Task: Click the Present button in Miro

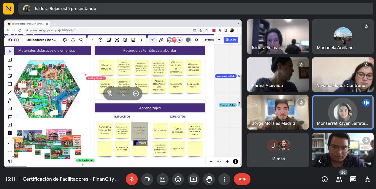Action: [x=209, y=40]
